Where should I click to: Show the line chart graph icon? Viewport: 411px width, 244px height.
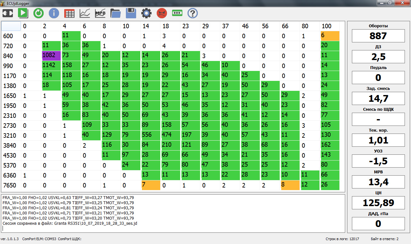tap(85, 13)
